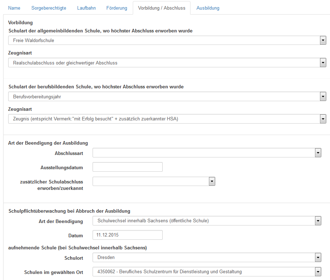Screen dimensions: 330x280
Task: Click the arrow button of the Schulort dropdown
Action: tap(318, 257)
